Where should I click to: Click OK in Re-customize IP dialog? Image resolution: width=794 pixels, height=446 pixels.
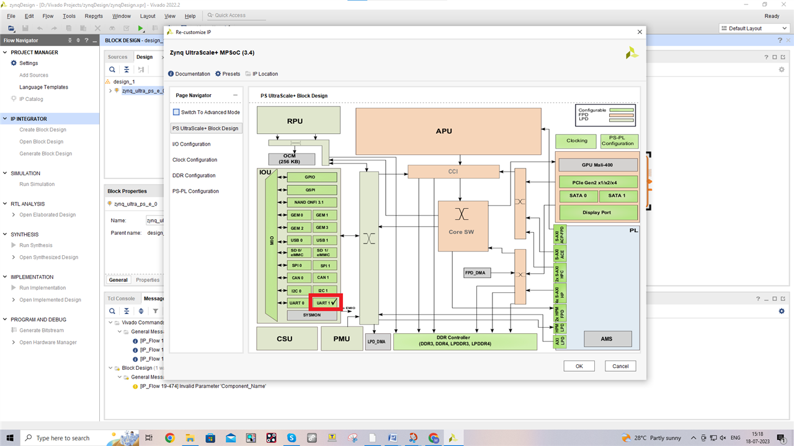(x=579, y=366)
